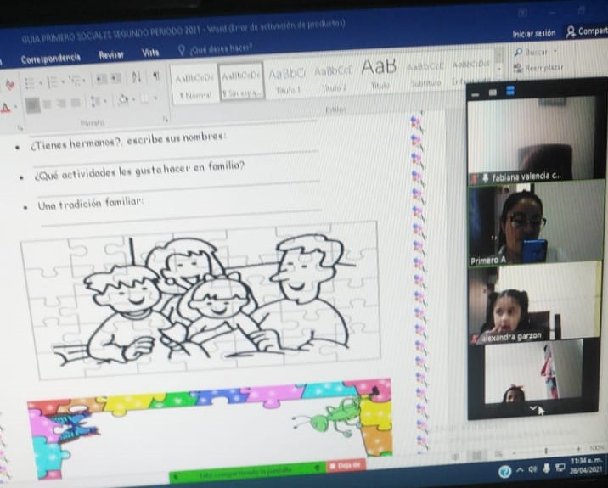The height and width of the screenshot is (488, 608).
Task: Click the bullets list icon
Action: 29,83
